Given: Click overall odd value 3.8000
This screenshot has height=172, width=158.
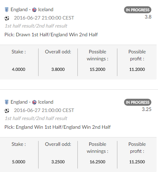Looking at the screenshot, I should (x=58, y=69).
